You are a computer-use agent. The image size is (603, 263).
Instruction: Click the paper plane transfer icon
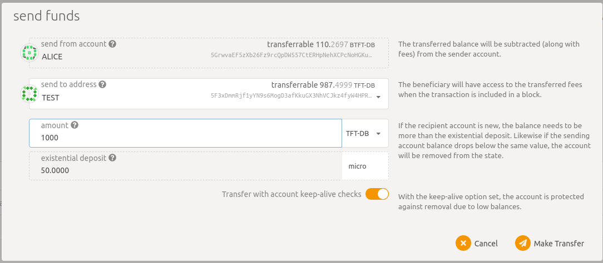click(x=523, y=243)
